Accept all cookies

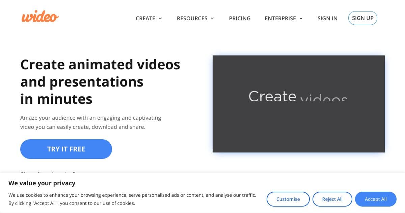click(x=376, y=199)
